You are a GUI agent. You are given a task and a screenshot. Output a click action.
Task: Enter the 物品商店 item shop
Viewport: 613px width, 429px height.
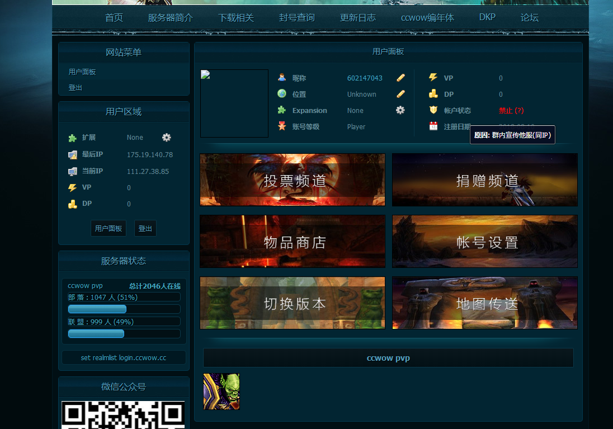(x=293, y=242)
